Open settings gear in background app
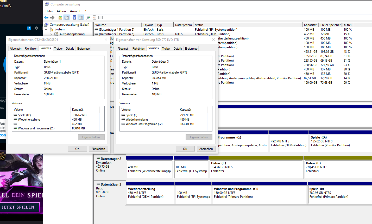The width and height of the screenshot is (372, 224). 36,28
